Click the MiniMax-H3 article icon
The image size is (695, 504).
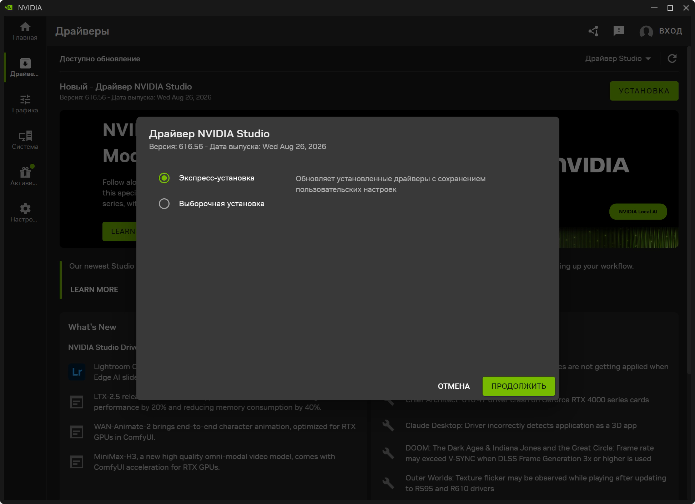click(77, 462)
